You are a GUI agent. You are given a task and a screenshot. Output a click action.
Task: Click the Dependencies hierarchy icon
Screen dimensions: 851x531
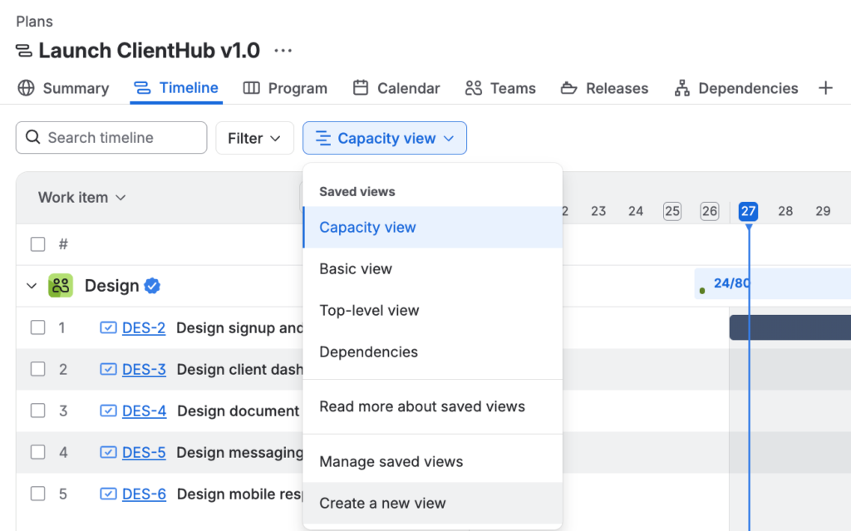(681, 88)
